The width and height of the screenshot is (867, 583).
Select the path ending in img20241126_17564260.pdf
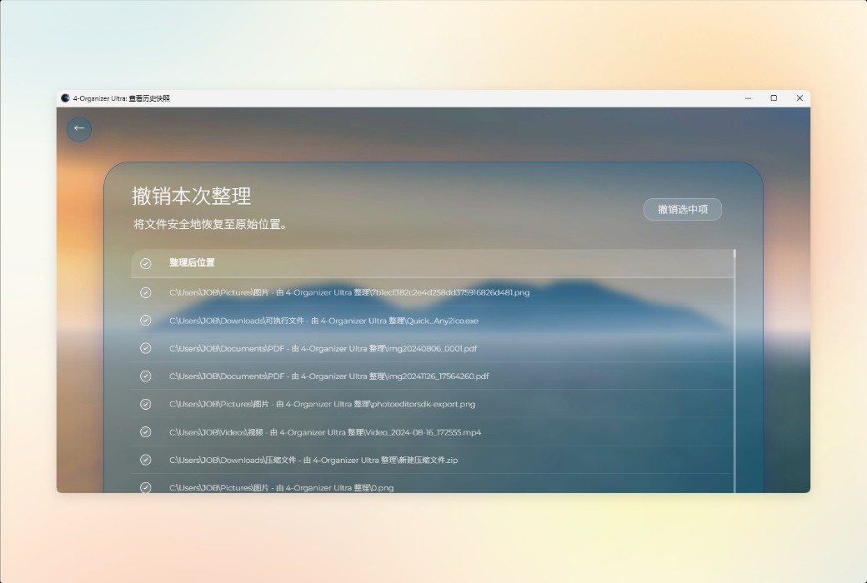click(x=329, y=376)
